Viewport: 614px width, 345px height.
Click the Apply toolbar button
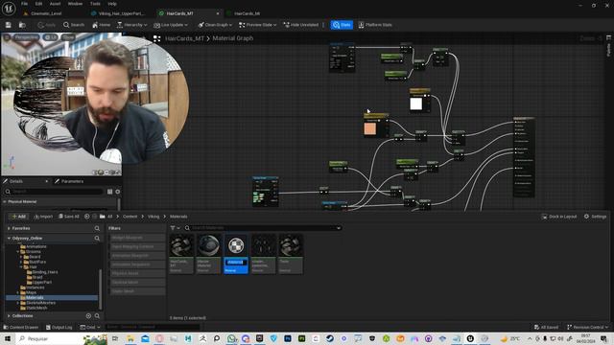click(x=46, y=25)
